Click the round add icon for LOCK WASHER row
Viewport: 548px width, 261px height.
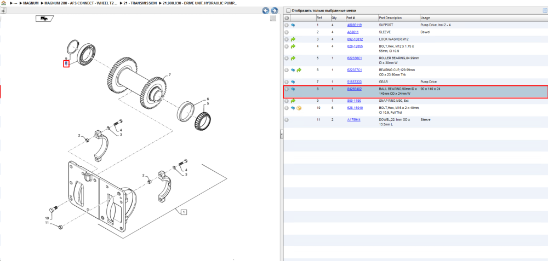click(x=287, y=39)
